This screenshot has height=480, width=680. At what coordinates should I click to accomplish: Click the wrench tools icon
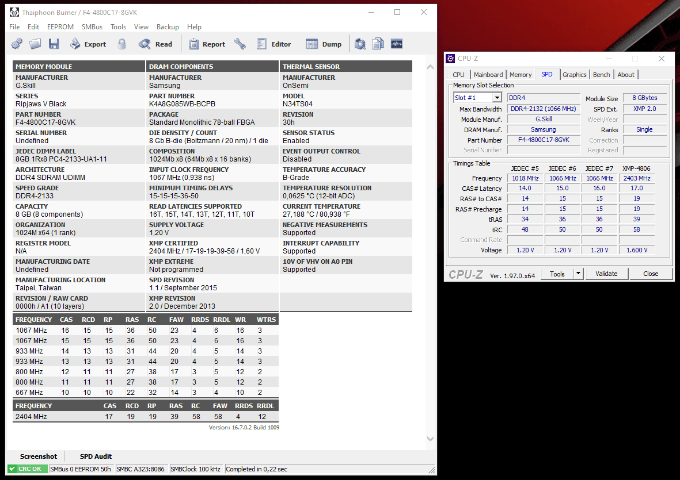click(240, 44)
